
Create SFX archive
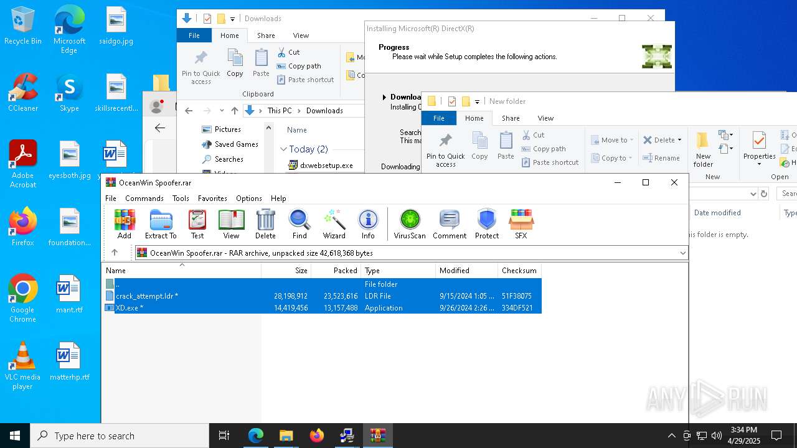coord(521,224)
